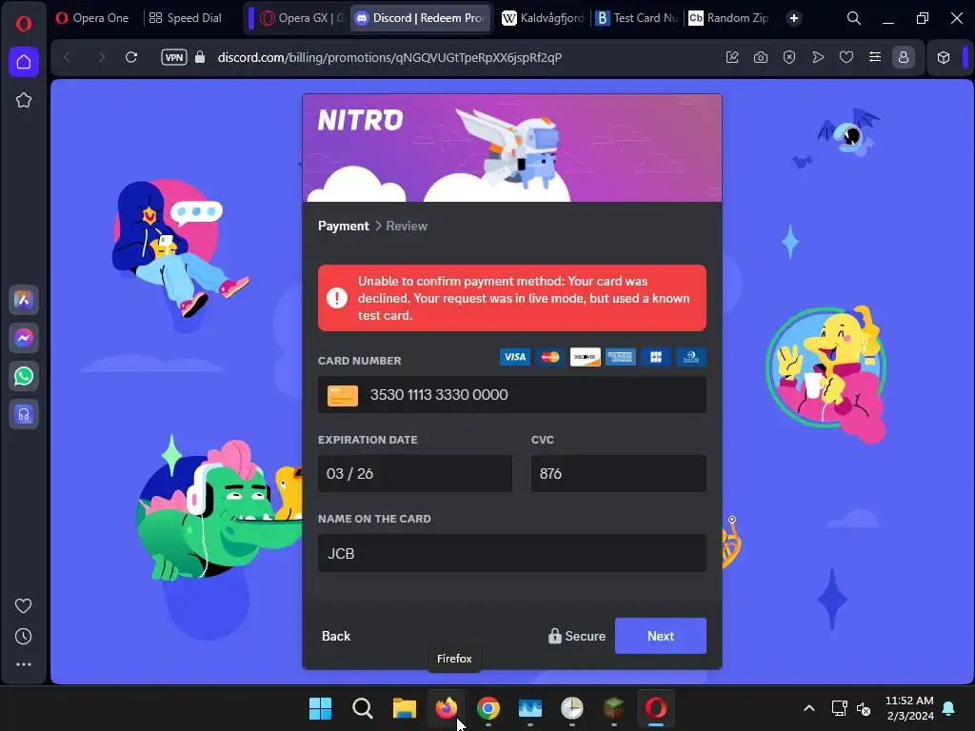Switch to the Speed Dial tab
Image resolution: width=975 pixels, height=731 pixels.
point(186,18)
